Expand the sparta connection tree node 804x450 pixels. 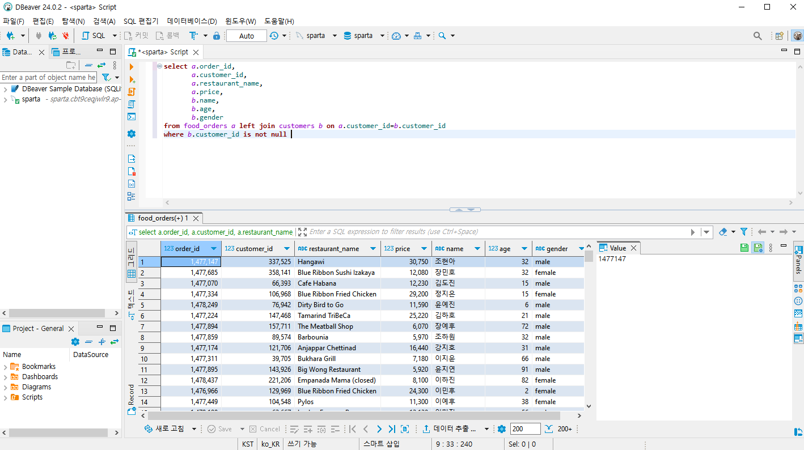(5, 99)
